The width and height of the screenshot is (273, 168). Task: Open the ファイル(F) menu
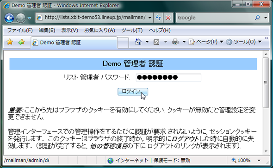coord(20,31)
